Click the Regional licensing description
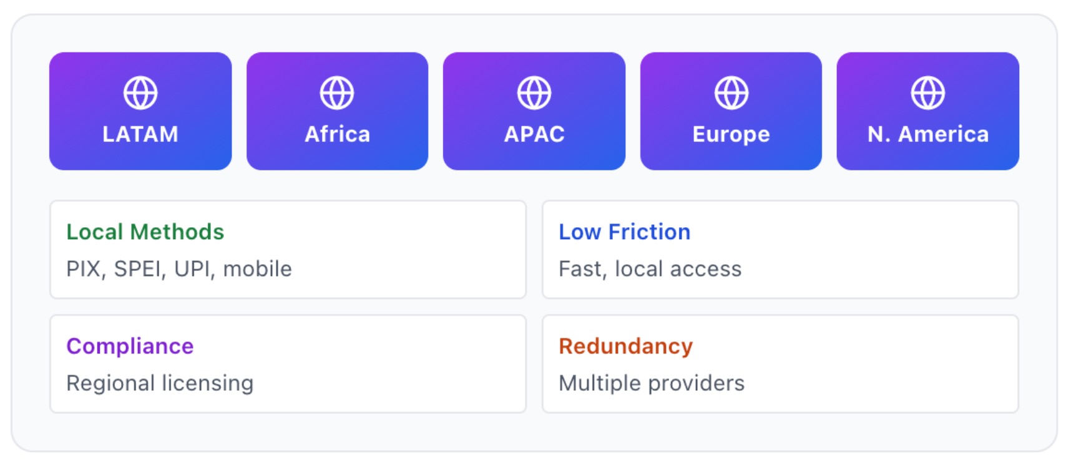The height and width of the screenshot is (467, 1066). click(160, 383)
